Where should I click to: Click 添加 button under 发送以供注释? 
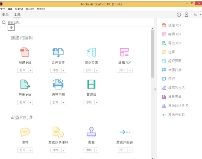pyautogui.click(x=56, y=150)
